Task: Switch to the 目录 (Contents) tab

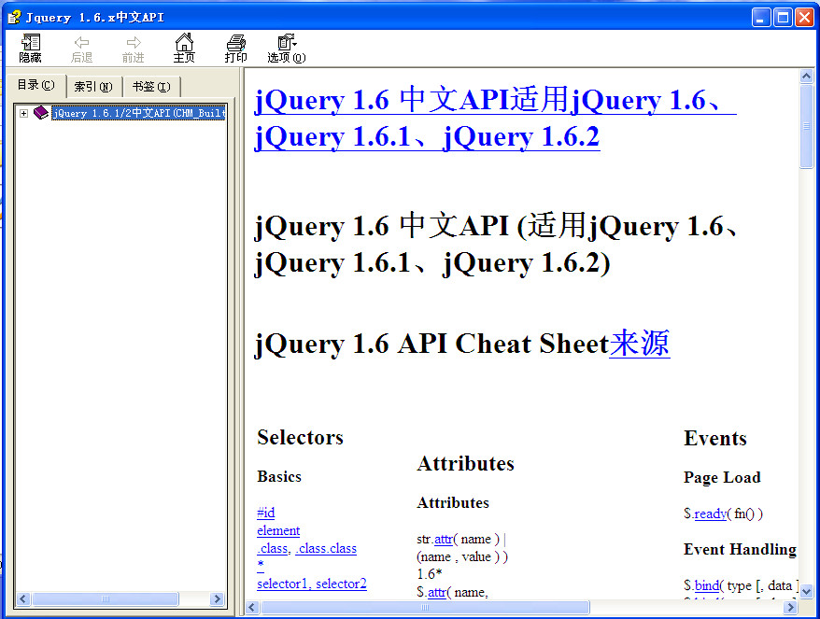Action: tap(35, 85)
